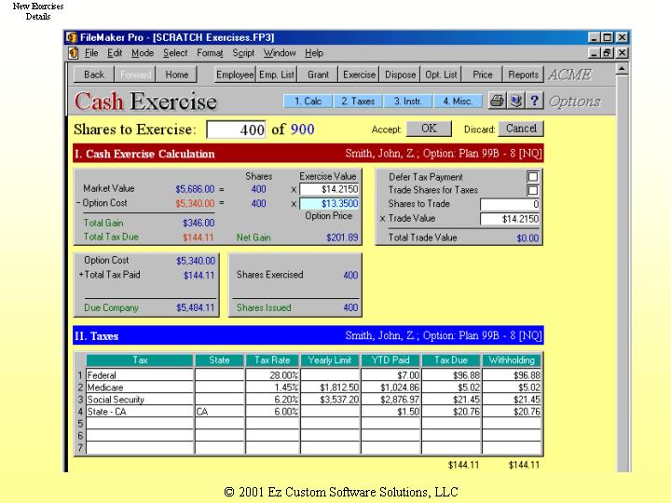671x503 pixels.
Task: Click the Trade Value $14.2150 field
Action: (510, 219)
